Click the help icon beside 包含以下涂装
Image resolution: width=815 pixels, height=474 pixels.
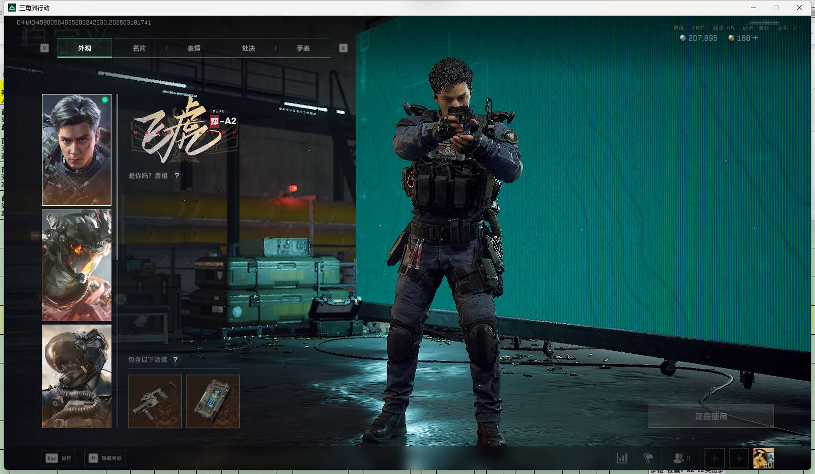click(x=175, y=359)
